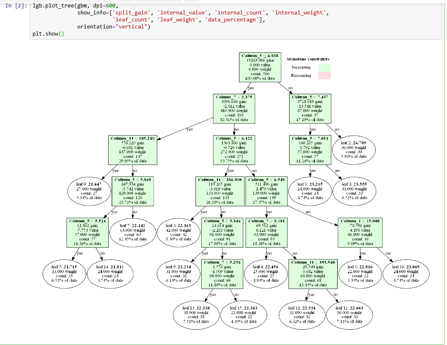
Task: Click leaf 3: 22.163 ellipse
Action: [179, 232]
